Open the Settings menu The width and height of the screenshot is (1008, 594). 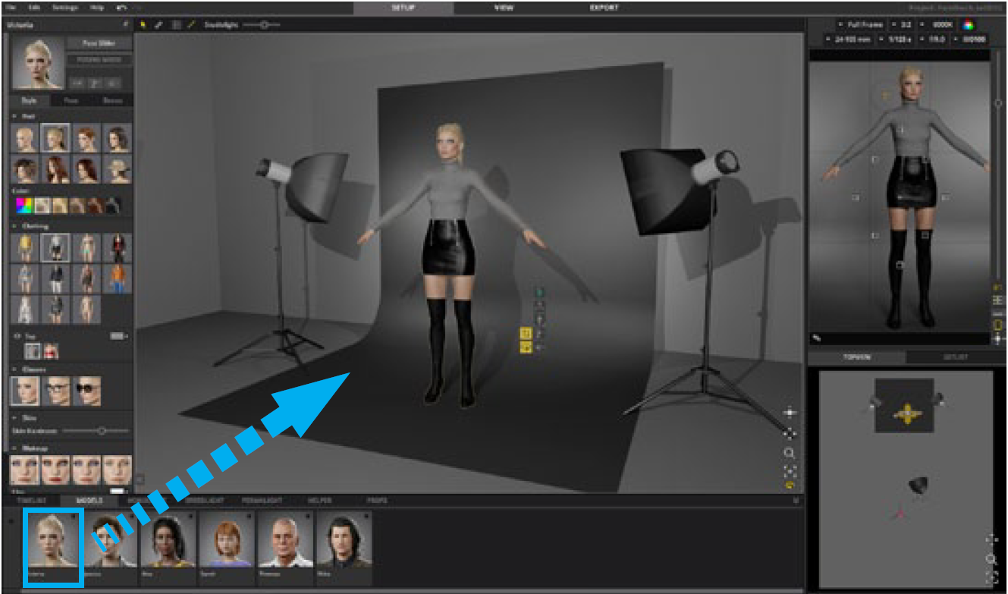(64, 8)
